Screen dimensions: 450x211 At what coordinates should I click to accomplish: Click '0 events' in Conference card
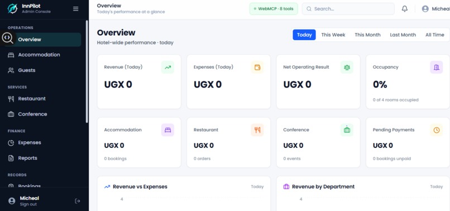coord(292,159)
